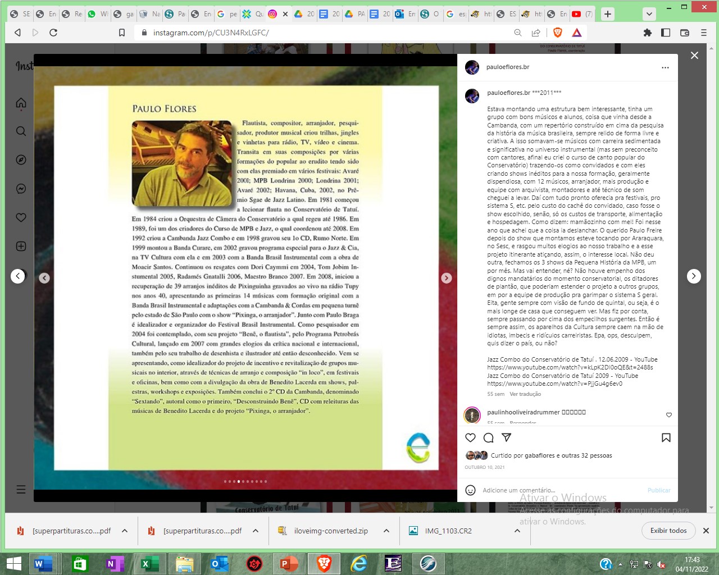Expand options for iloveimg-converted.zip download

386,531
